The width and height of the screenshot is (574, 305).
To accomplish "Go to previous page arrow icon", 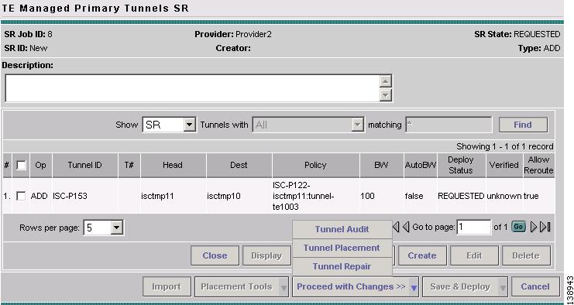I will pos(406,227).
